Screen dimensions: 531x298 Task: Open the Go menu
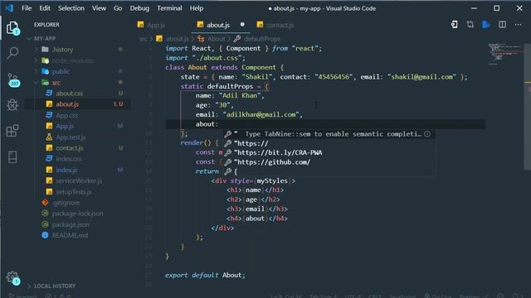(x=118, y=8)
